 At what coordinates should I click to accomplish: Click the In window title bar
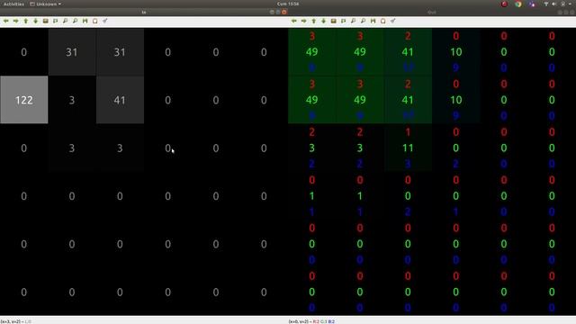click(144, 12)
